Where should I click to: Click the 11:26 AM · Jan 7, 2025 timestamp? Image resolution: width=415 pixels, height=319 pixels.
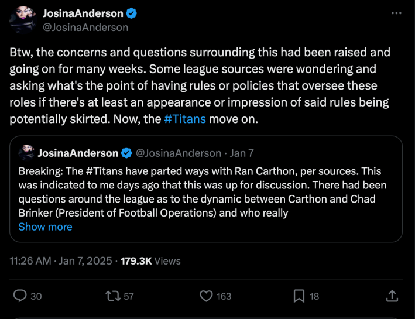coord(60,261)
